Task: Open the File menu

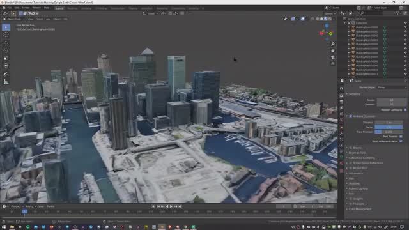Action: [x=10, y=8]
